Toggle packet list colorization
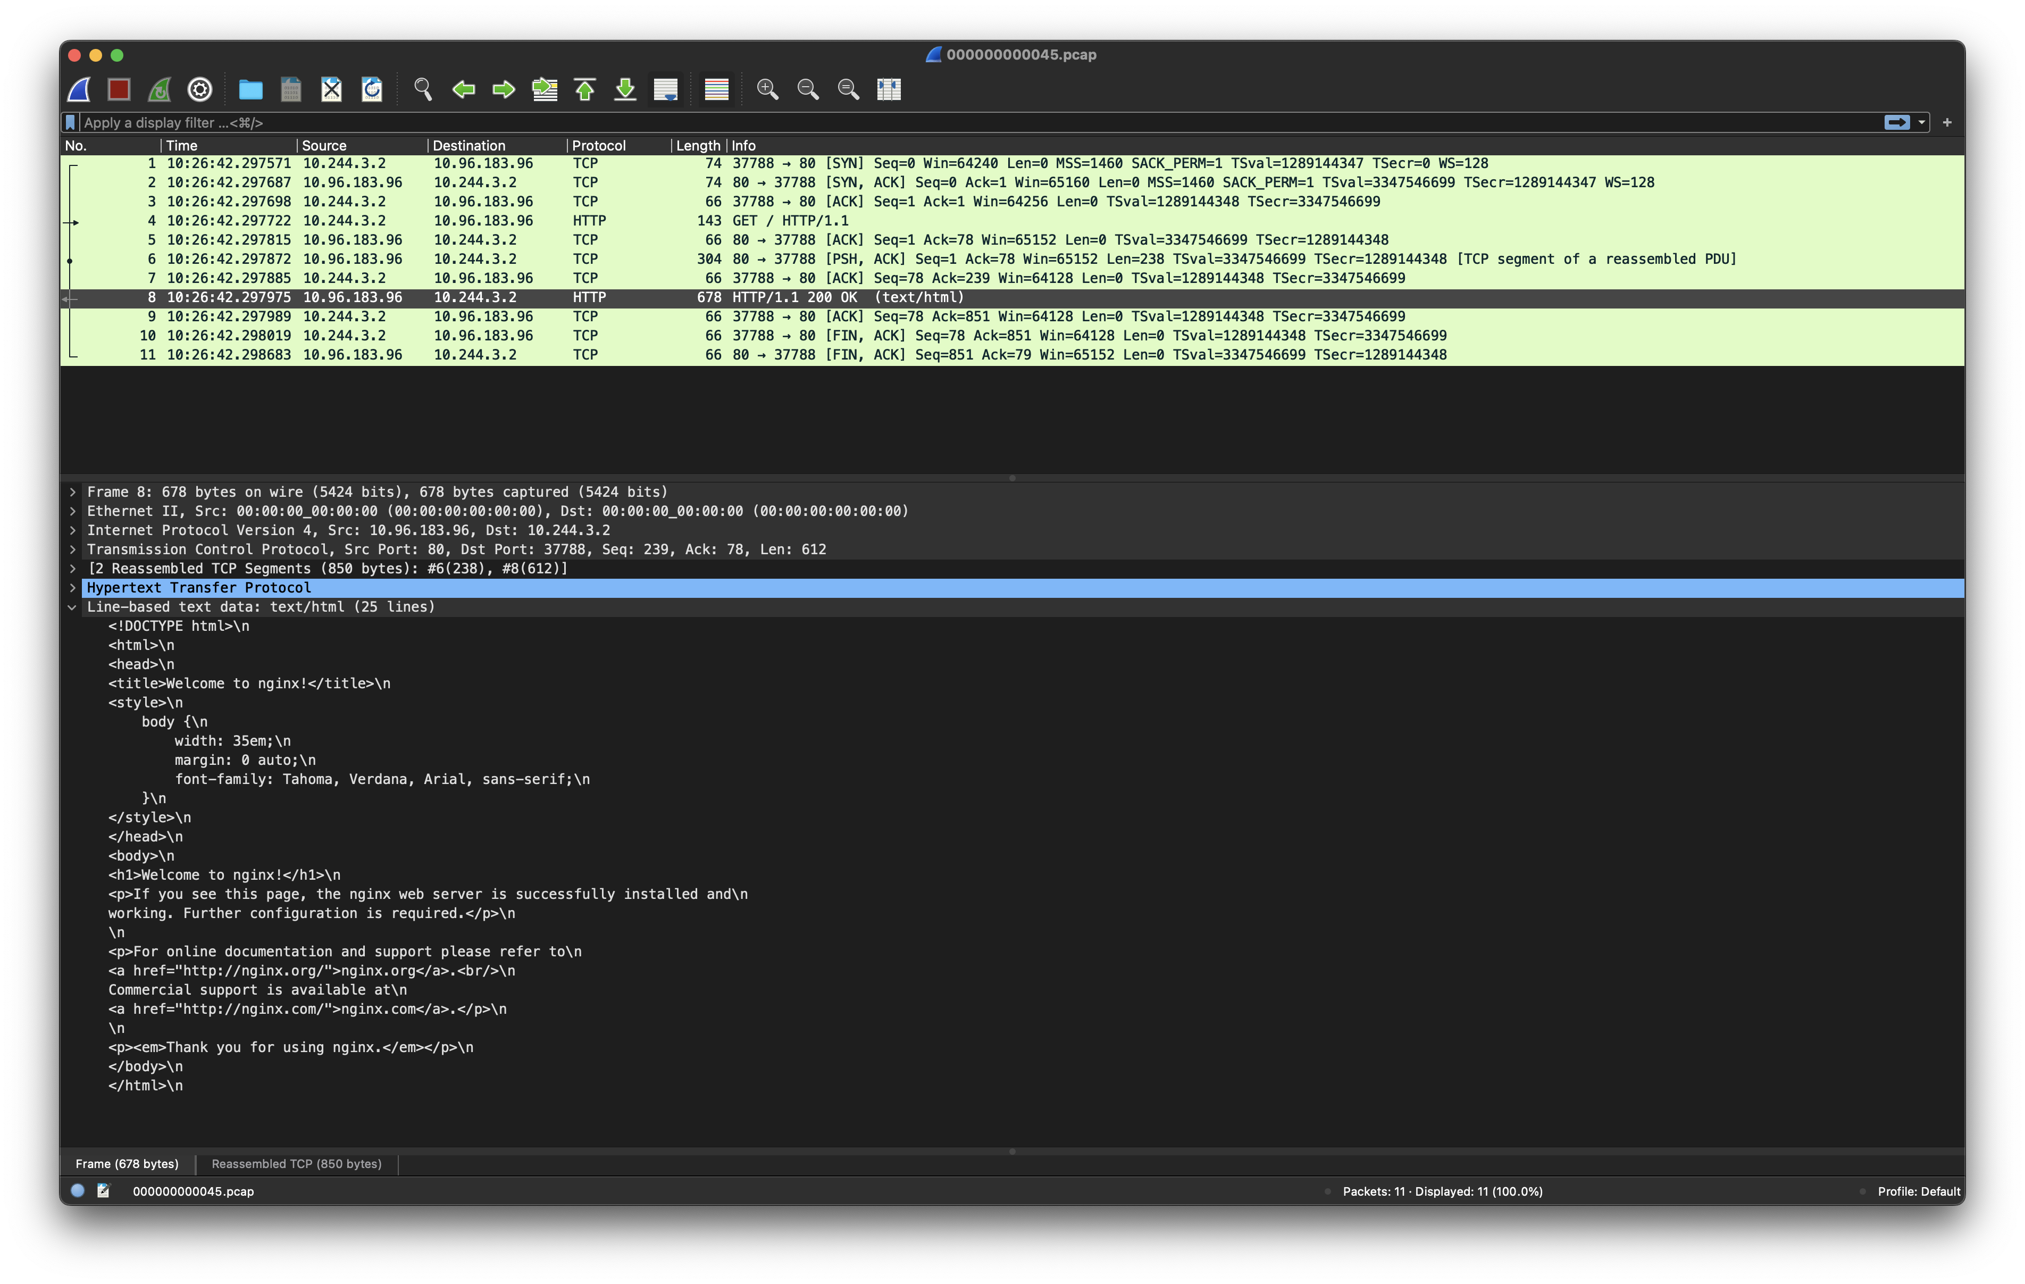Screen dimensions: 2025x1284 click(x=716, y=89)
